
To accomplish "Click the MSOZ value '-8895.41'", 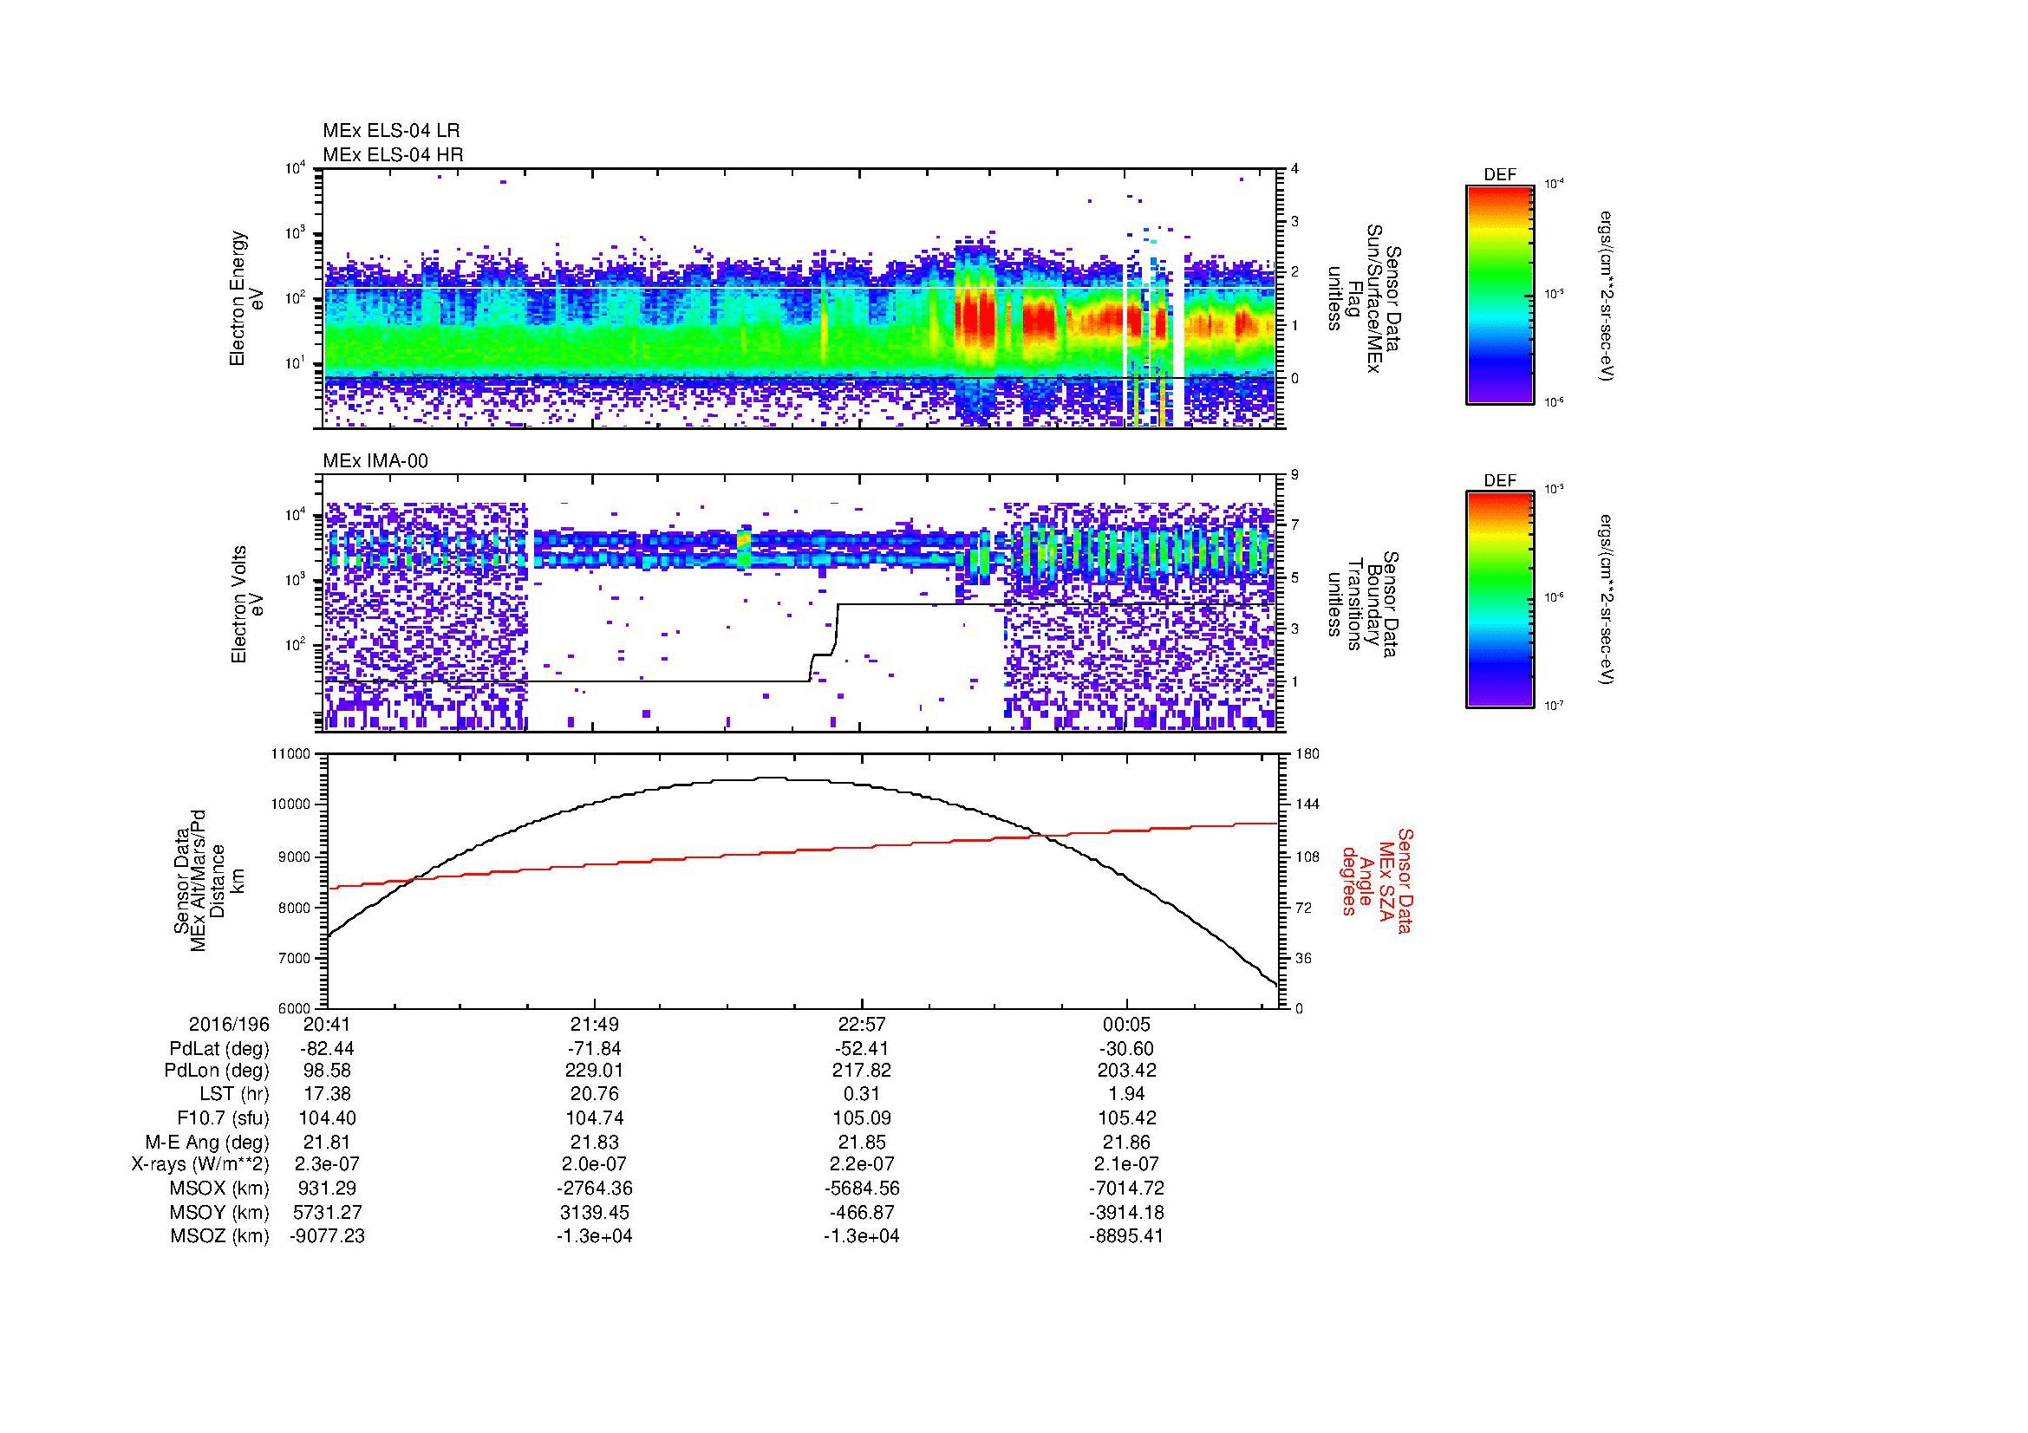I will (x=1127, y=1237).
